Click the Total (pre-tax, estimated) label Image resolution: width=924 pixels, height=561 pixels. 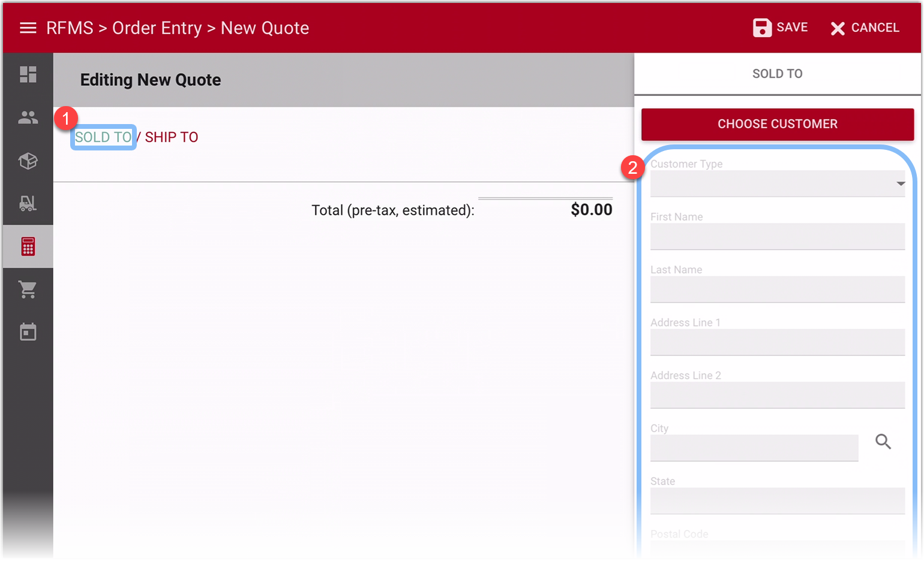[393, 210]
